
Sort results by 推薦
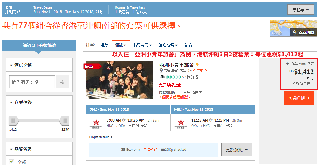105,45
